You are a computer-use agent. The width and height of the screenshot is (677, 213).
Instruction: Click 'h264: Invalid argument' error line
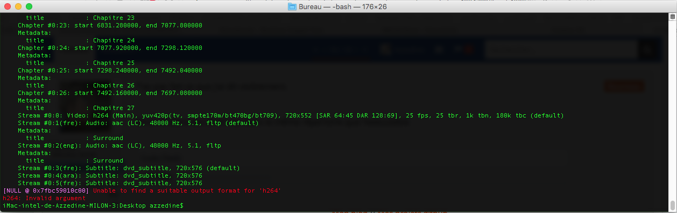pos(44,198)
